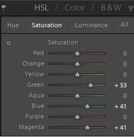This screenshot has width=134, height=137.
Task: Switch to B&W panel mode
Action: [111, 8]
